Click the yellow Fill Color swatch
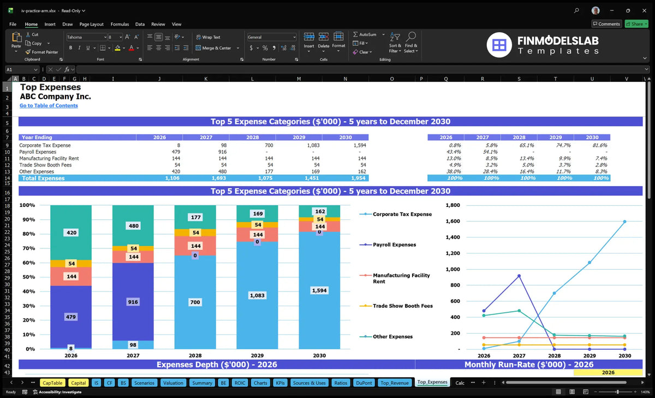 [117, 48]
